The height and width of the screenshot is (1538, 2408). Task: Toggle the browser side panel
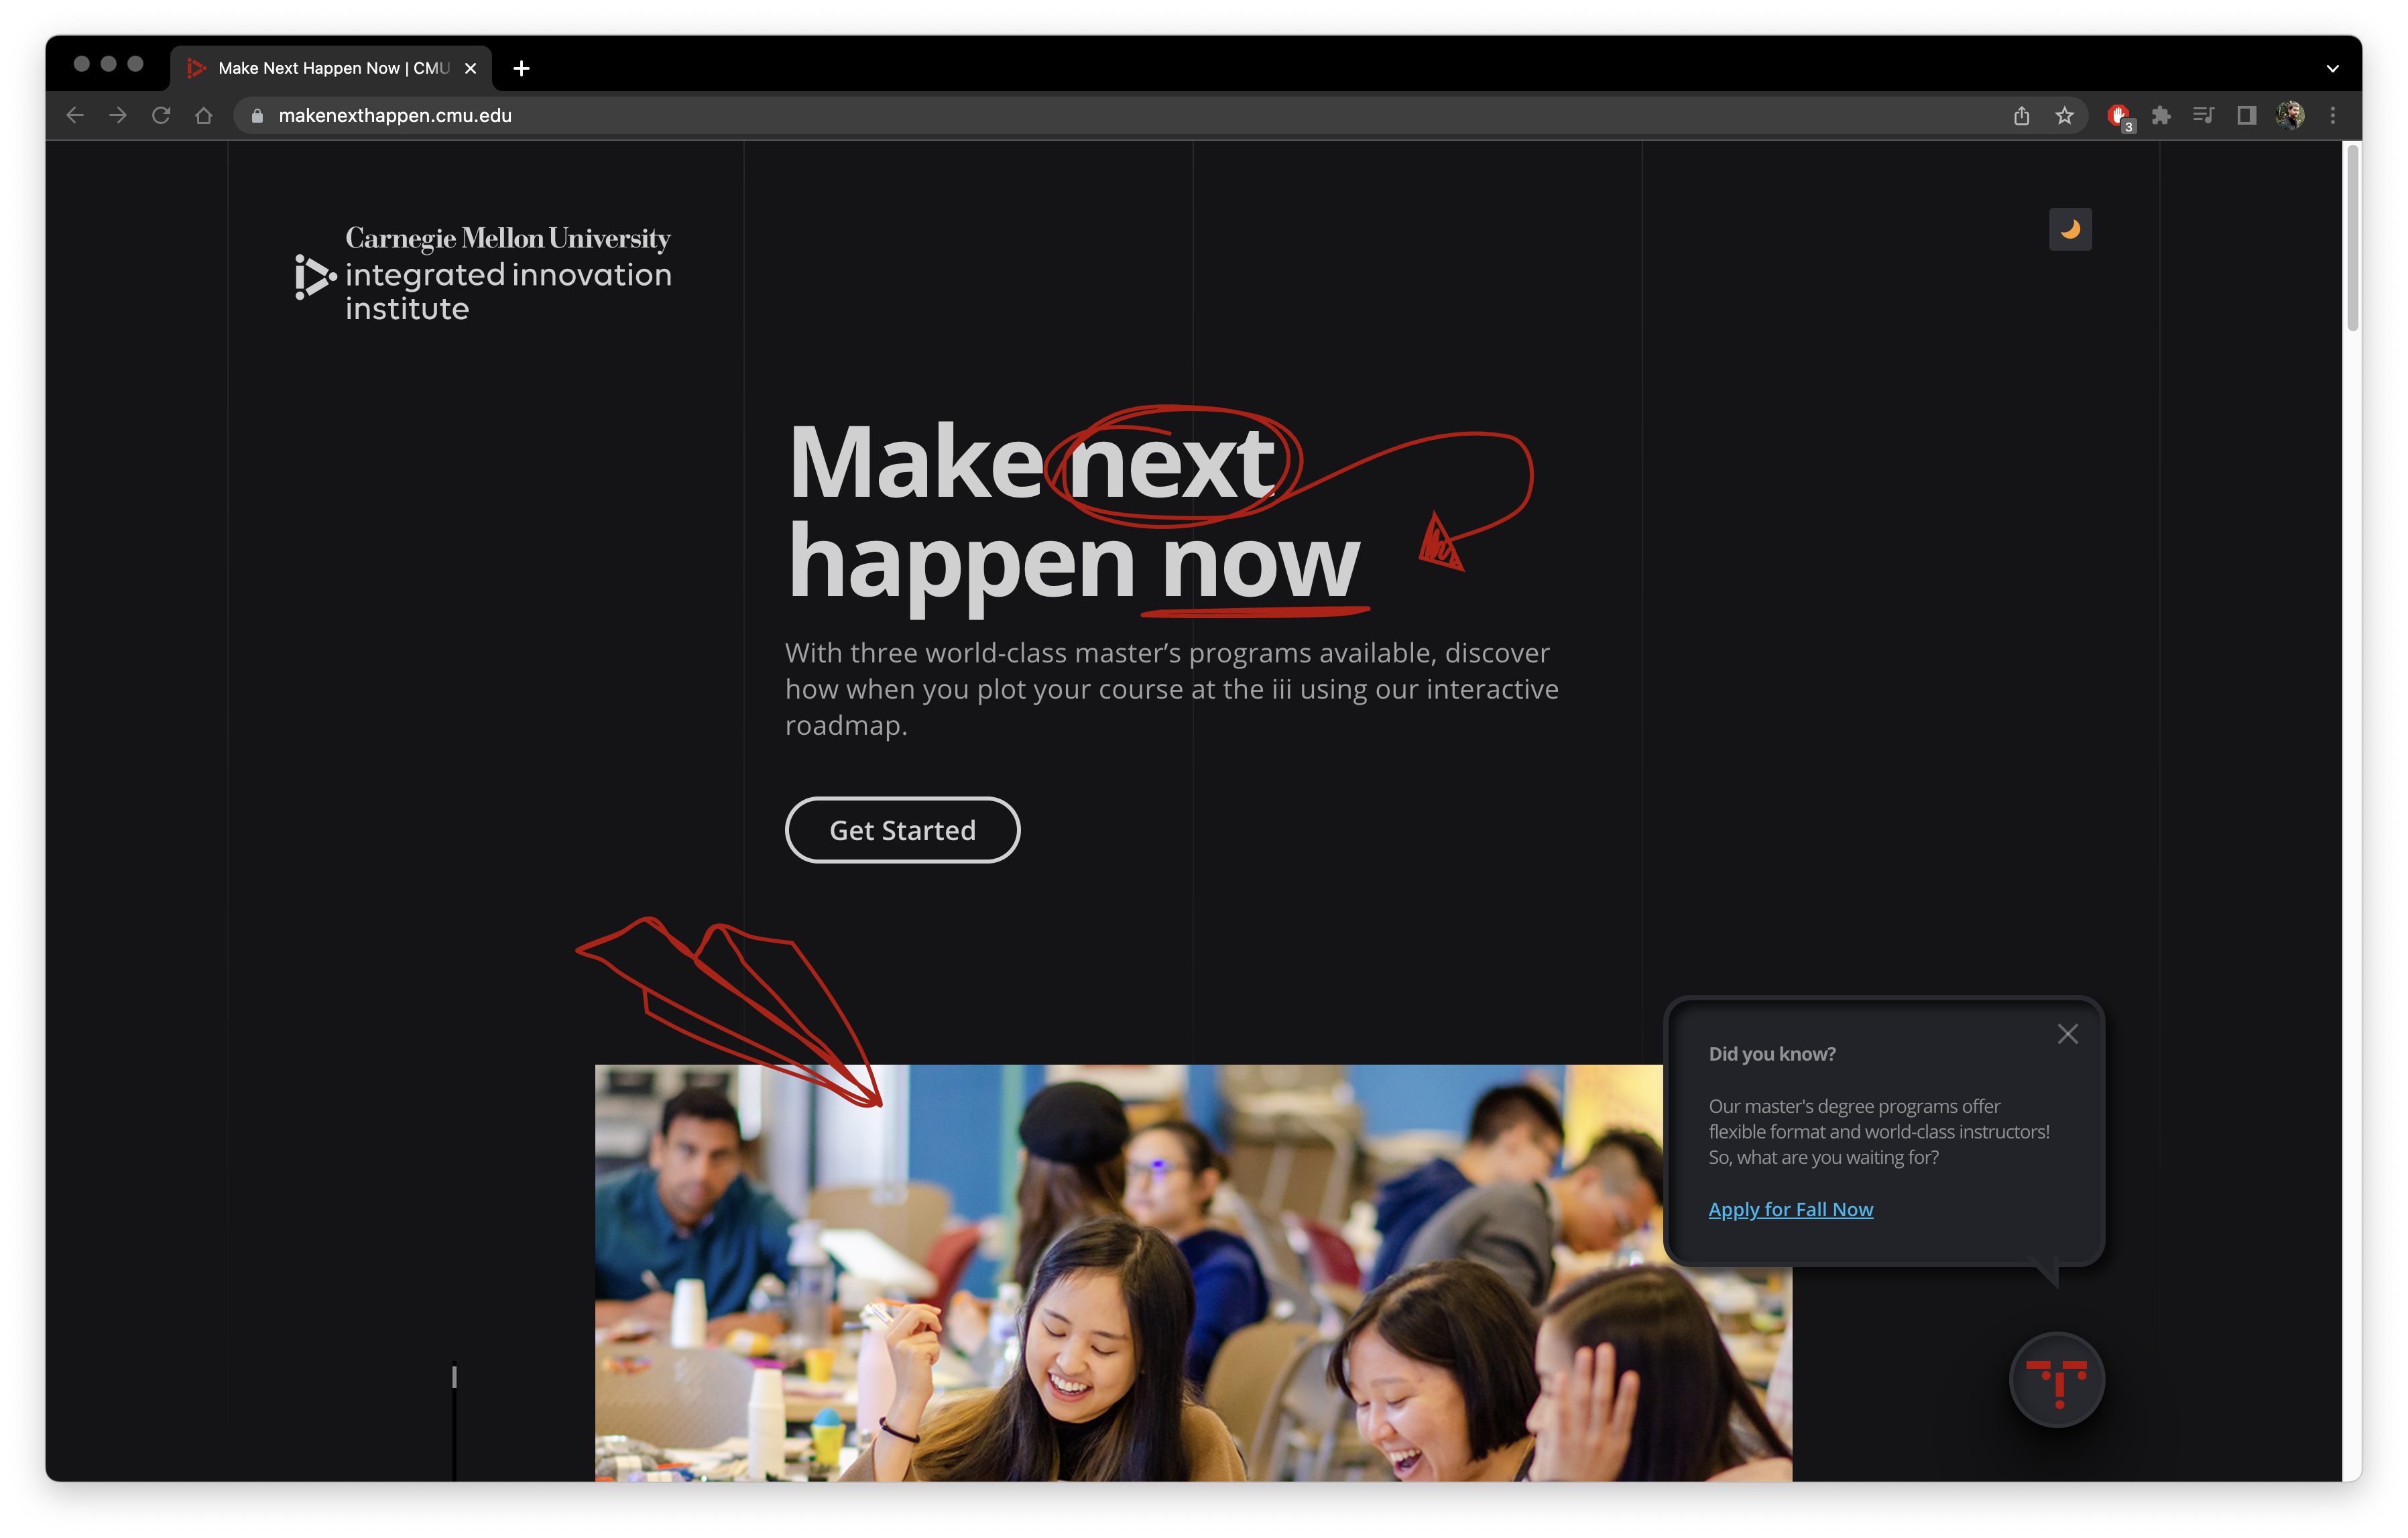click(x=2246, y=115)
